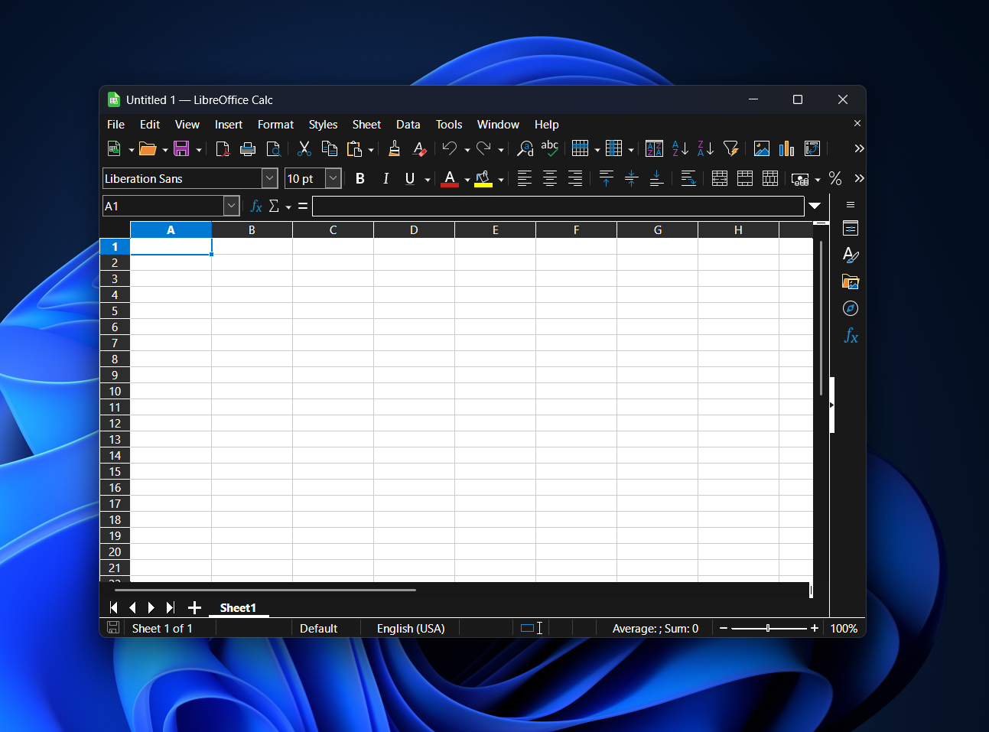
Task: Run the abc Spelling check
Action: (x=550, y=148)
